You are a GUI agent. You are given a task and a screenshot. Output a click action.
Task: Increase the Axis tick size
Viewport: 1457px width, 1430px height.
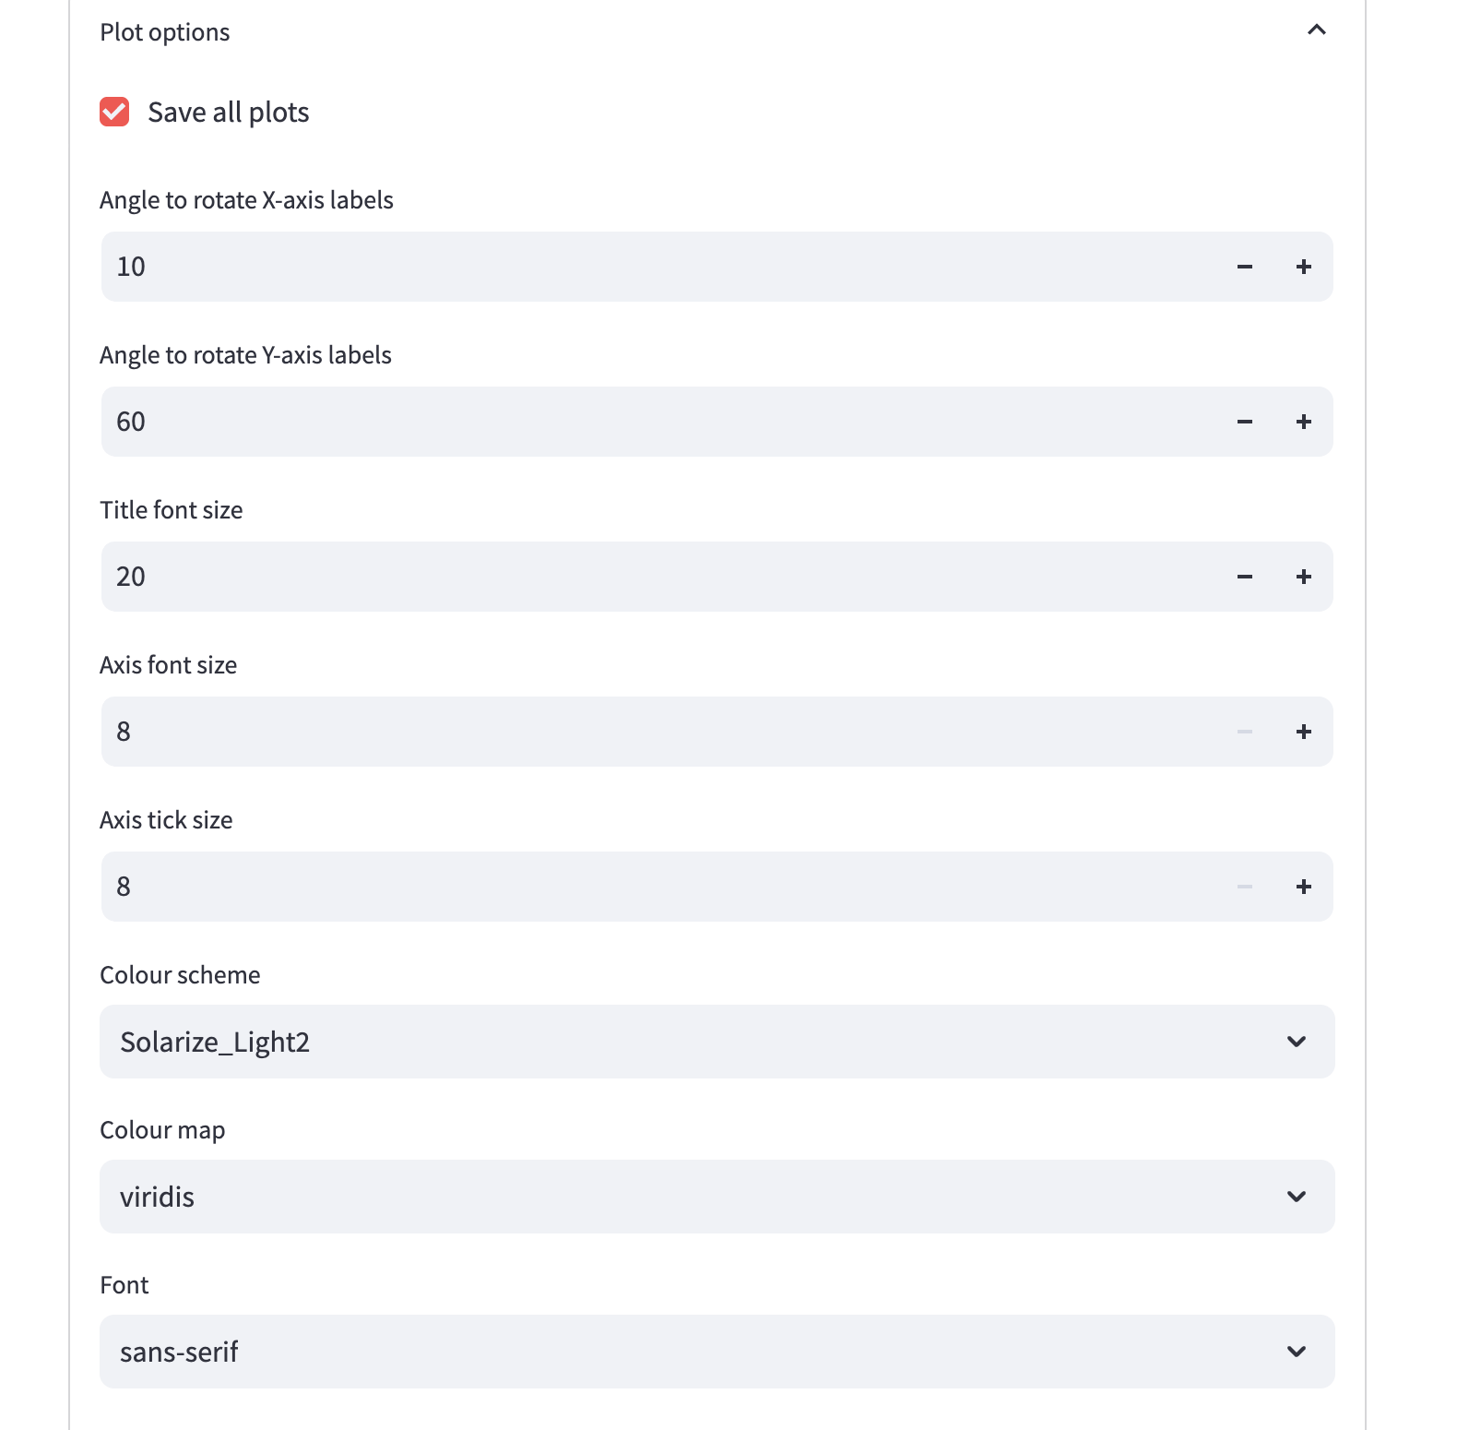pos(1303,887)
